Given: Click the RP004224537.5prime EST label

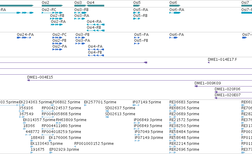Looking at the screenshot, I should (x=61, y=108).
